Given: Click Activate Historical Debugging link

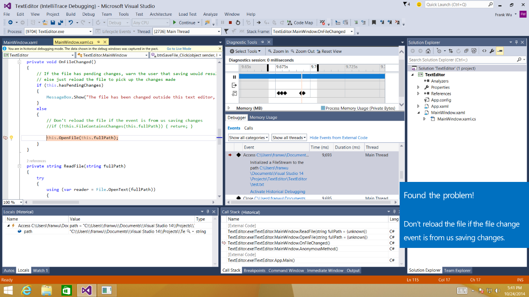Looking at the screenshot, I should (x=278, y=192).
